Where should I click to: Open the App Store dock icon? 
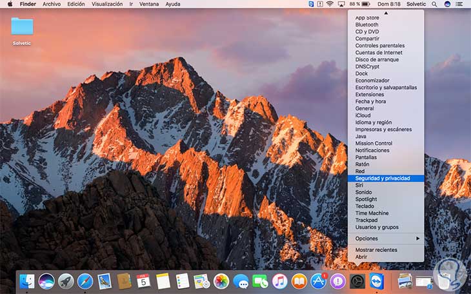pyautogui.click(x=318, y=281)
